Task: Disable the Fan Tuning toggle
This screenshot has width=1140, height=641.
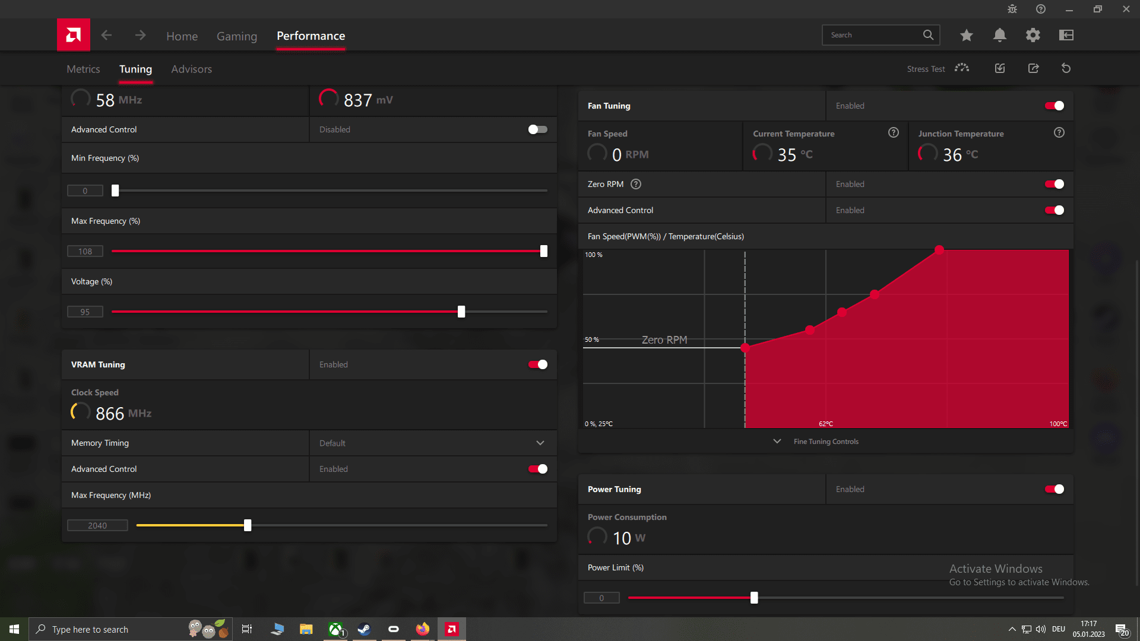Action: (x=1054, y=106)
